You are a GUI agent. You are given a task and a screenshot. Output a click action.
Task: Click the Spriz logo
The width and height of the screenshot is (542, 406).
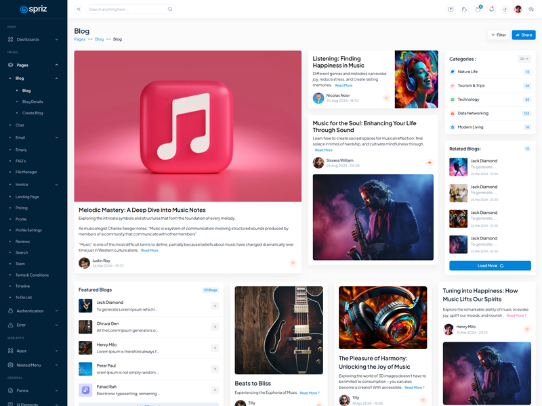pos(33,9)
